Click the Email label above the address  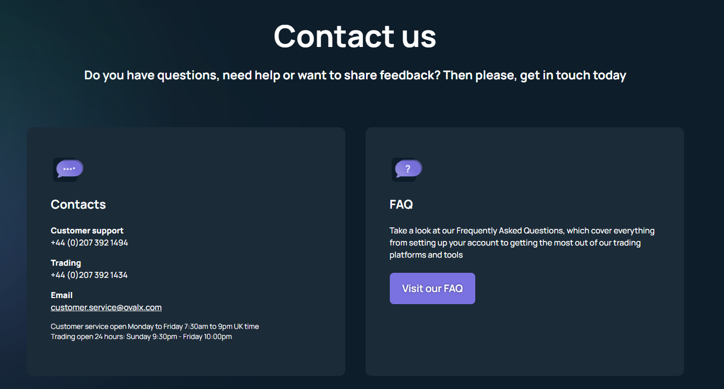click(62, 295)
